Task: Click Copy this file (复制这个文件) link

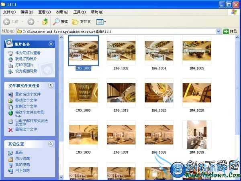Action: point(26,106)
